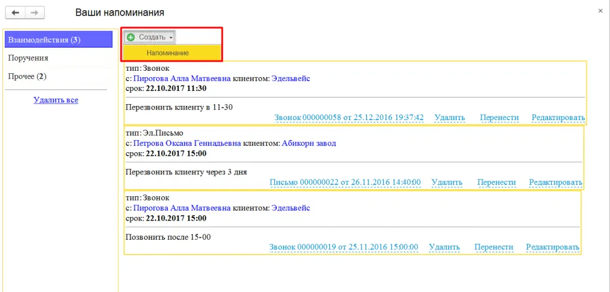The image size is (610, 292).
Task: Open contact Петрова Оксана Геннадьевна
Action: (187, 143)
